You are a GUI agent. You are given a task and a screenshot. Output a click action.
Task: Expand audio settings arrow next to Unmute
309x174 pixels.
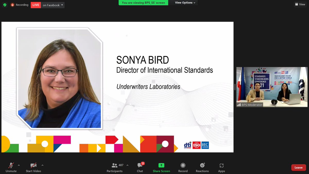(x=19, y=165)
